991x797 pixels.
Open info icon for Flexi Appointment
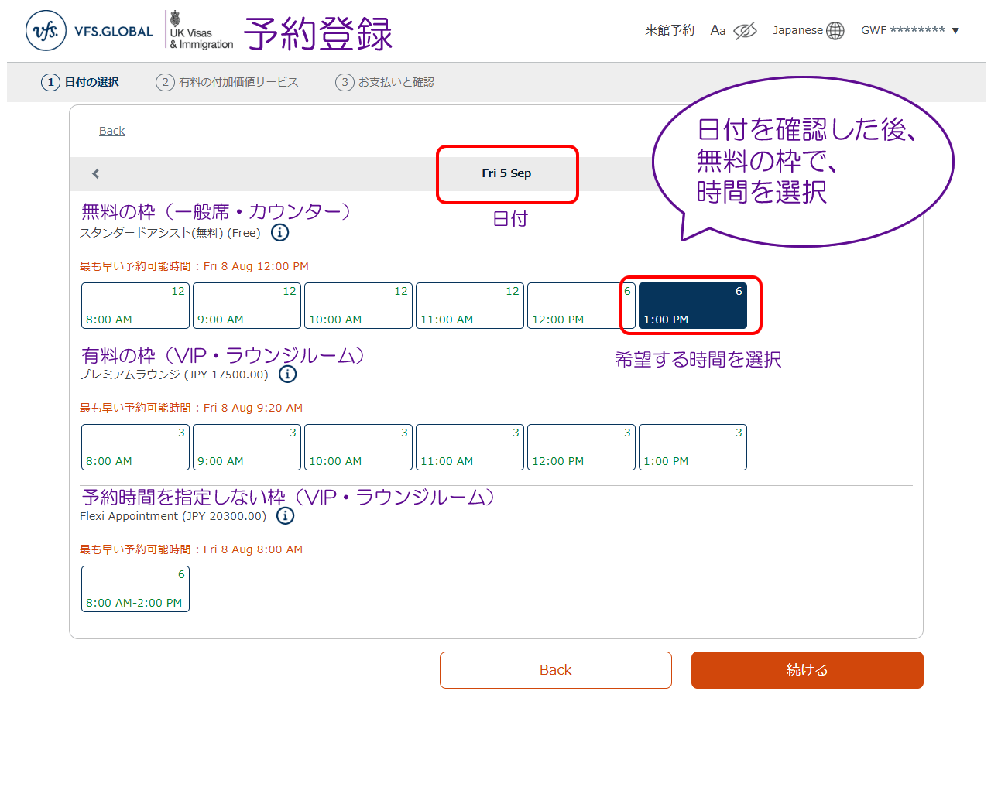tap(285, 516)
